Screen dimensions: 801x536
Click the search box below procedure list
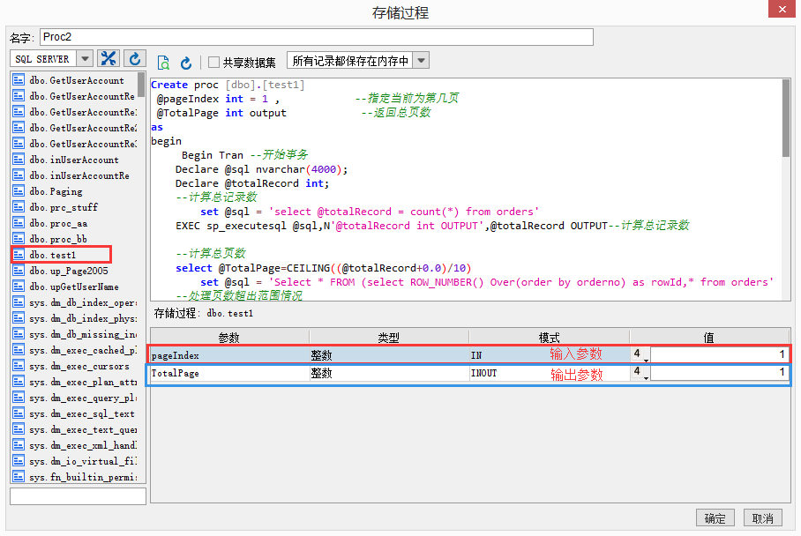tap(79, 496)
